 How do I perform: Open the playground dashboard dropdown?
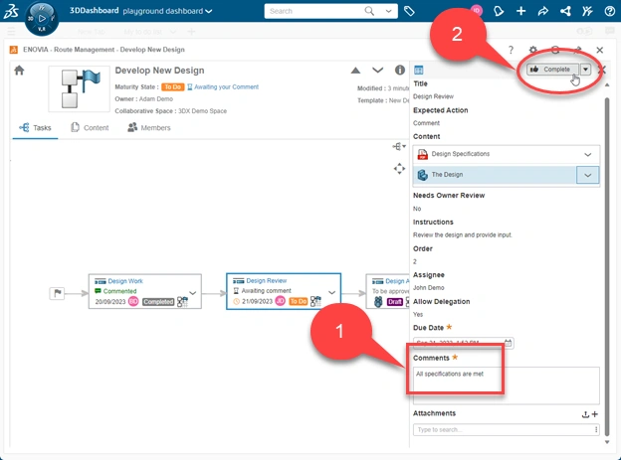[x=167, y=11]
